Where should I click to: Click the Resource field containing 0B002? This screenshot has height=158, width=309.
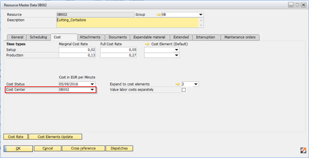95,15
